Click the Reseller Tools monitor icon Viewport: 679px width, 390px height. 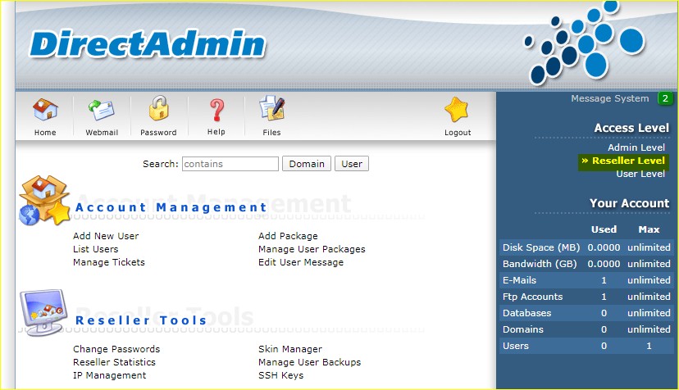[x=43, y=314]
